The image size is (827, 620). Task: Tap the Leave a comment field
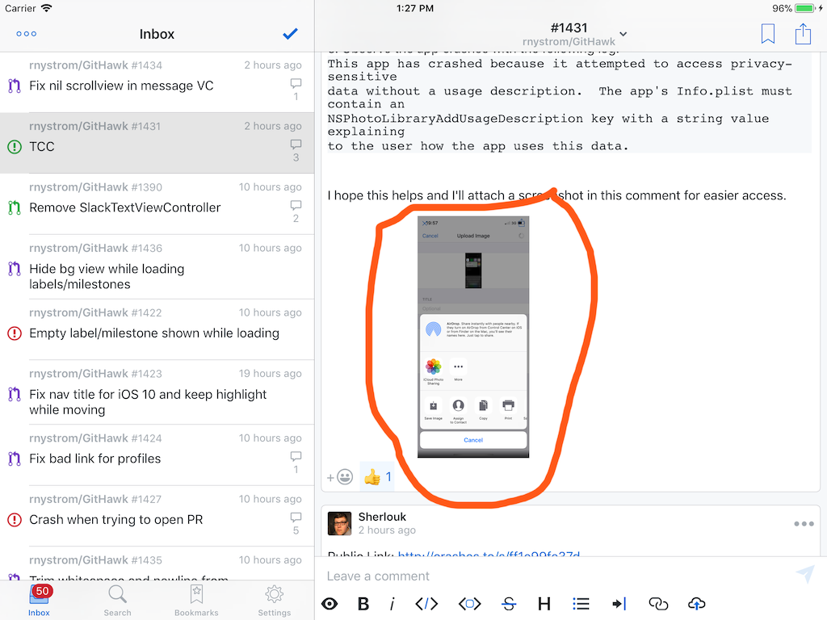pyautogui.click(x=485, y=575)
